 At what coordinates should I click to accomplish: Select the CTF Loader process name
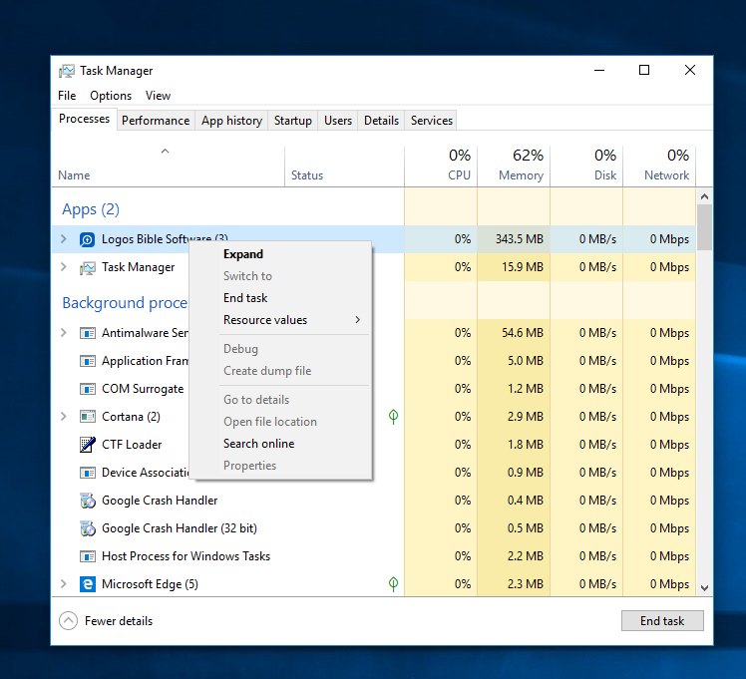coord(132,445)
